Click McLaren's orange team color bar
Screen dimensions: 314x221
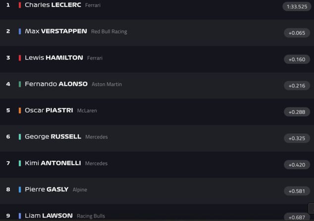click(x=20, y=110)
